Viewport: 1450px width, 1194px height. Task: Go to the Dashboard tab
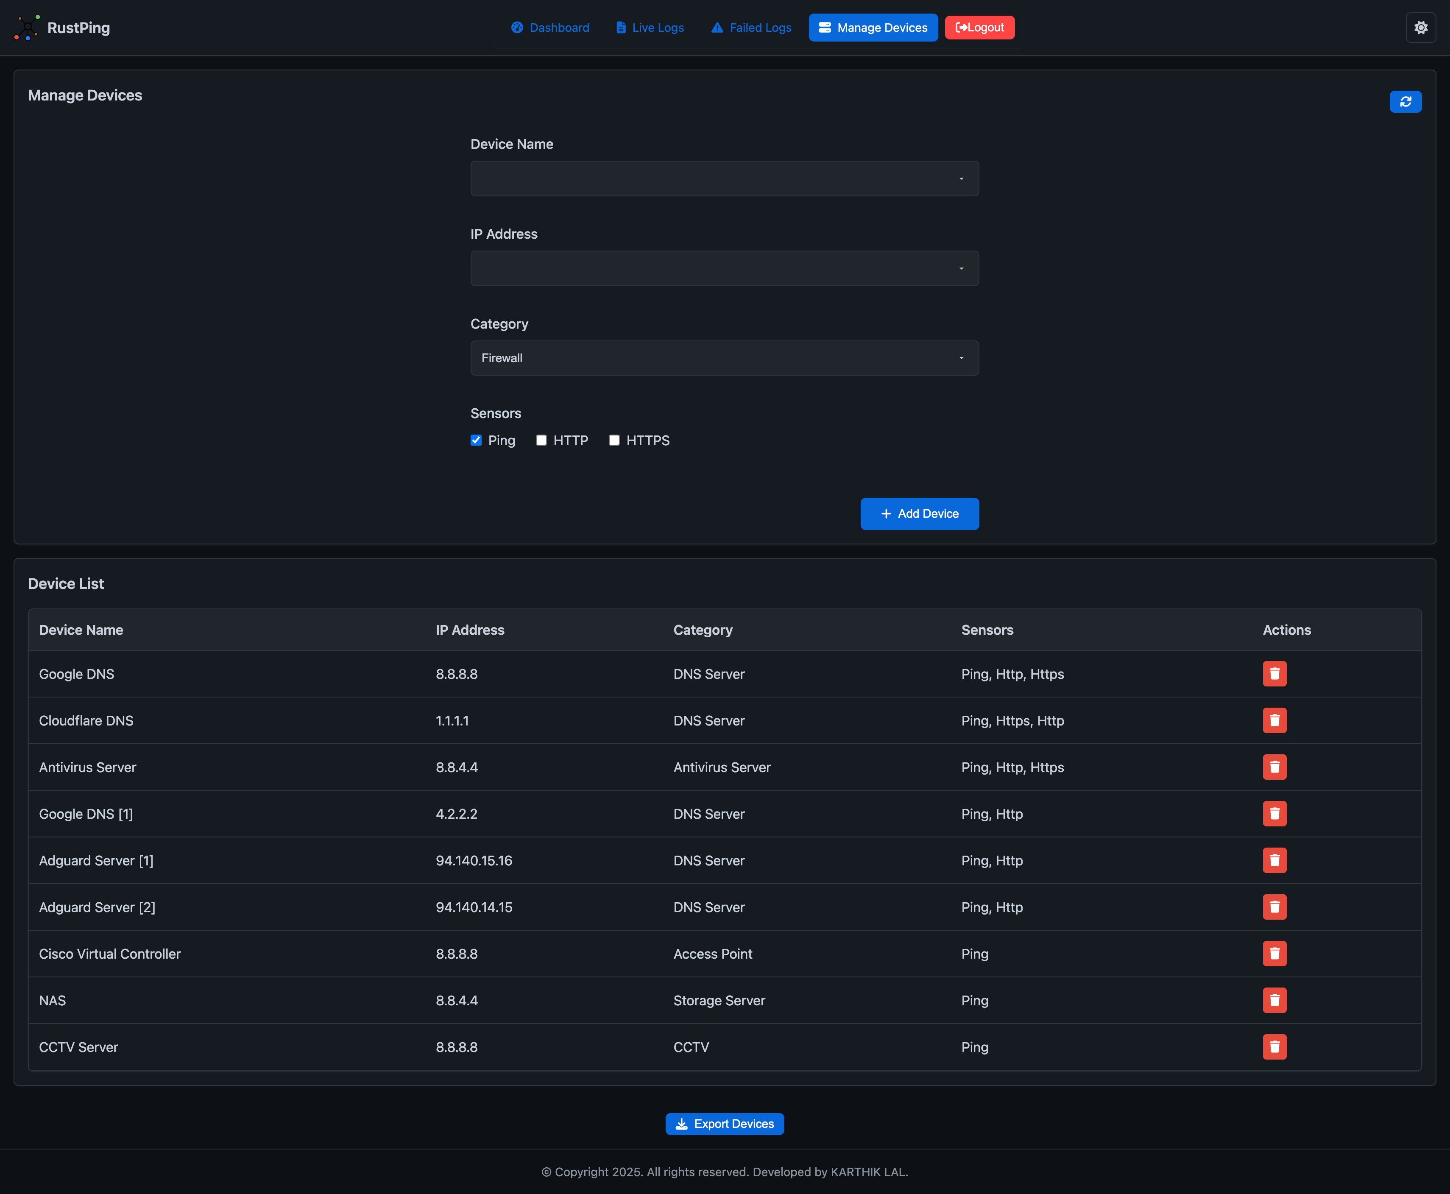coord(550,28)
